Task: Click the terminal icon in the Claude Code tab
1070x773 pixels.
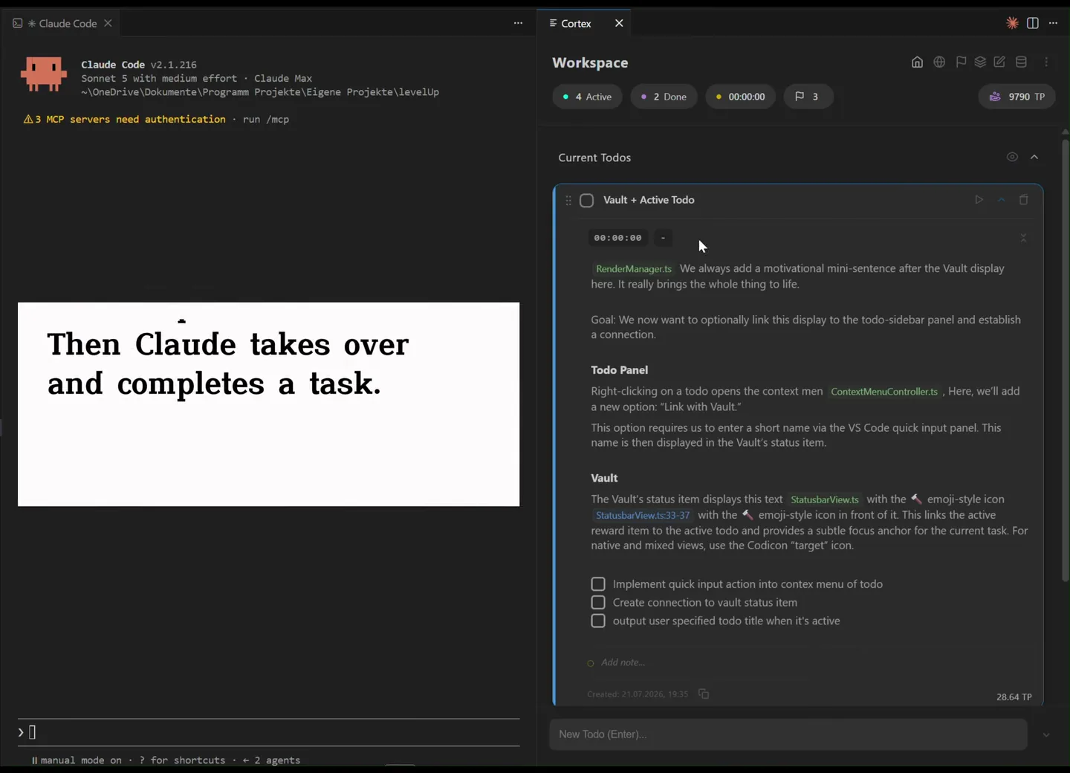Action: click(x=18, y=23)
